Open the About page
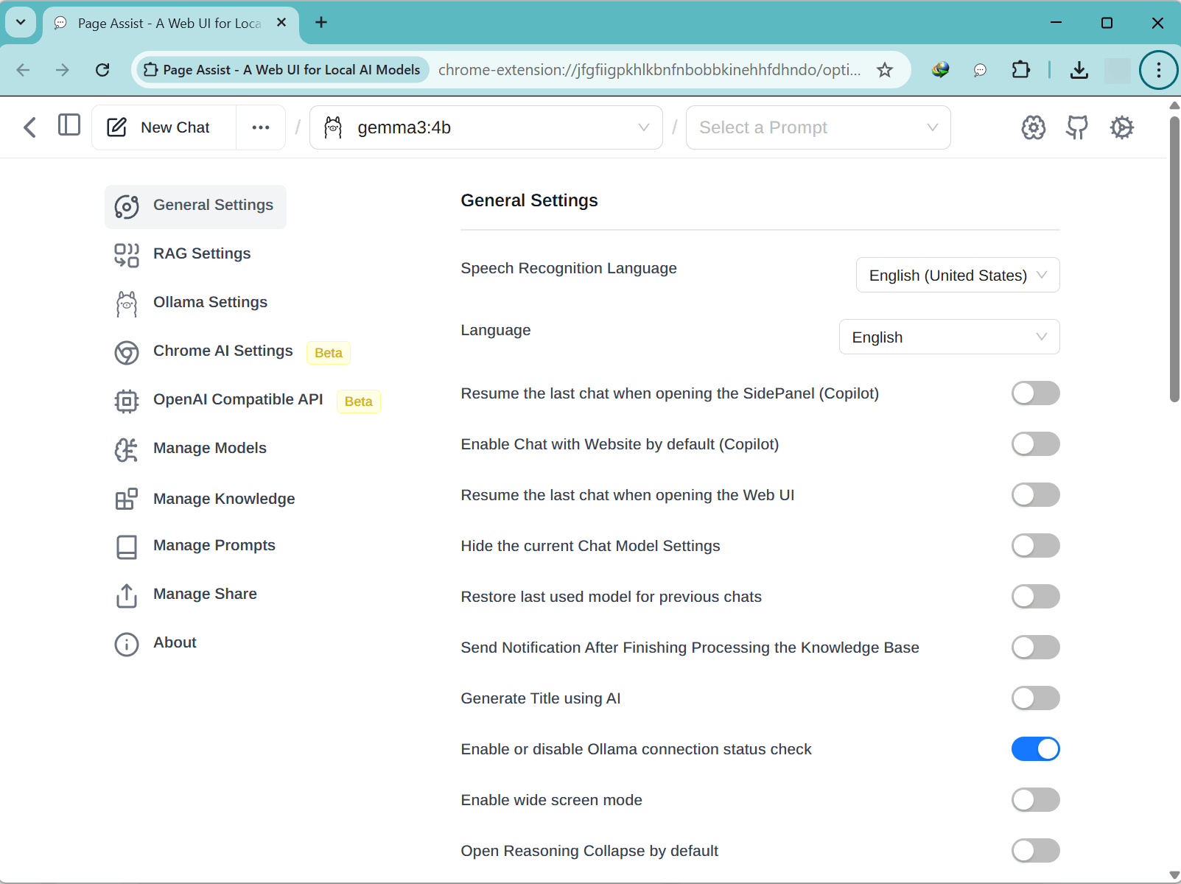The width and height of the screenshot is (1181, 884). coord(175,642)
